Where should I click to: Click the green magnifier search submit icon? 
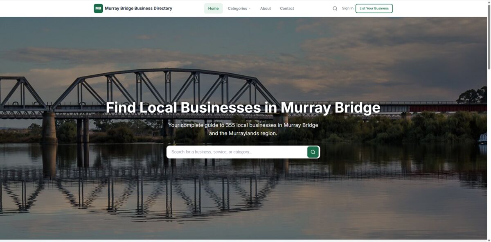[313, 152]
